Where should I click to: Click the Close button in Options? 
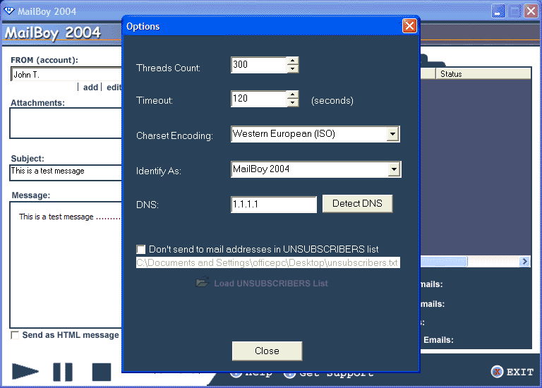coord(267,351)
